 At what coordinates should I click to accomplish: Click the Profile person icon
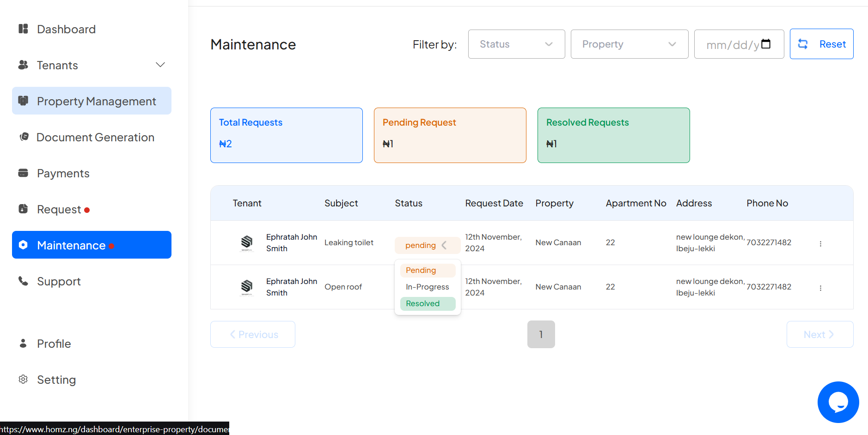tap(23, 343)
